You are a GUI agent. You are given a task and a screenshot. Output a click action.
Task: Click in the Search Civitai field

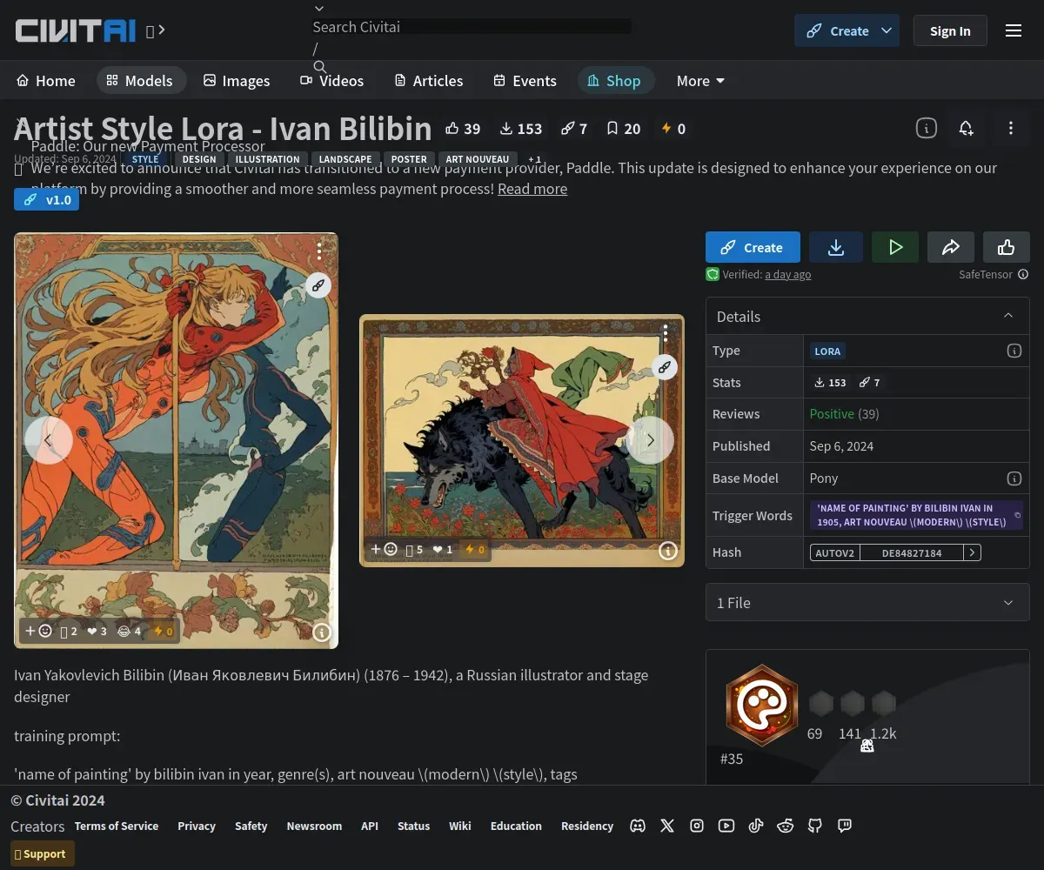pyautogui.click(x=472, y=27)
